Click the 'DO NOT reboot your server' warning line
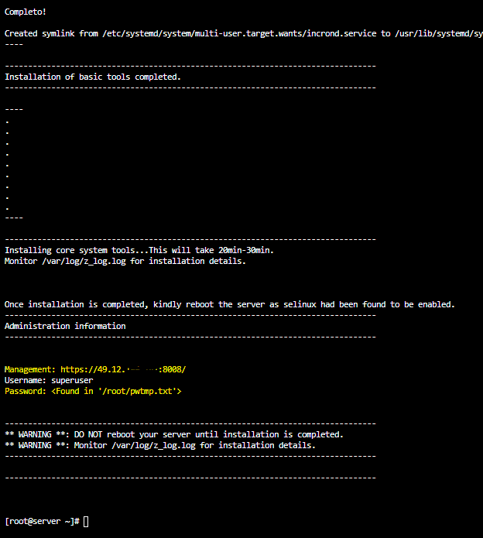 point(173,434)
